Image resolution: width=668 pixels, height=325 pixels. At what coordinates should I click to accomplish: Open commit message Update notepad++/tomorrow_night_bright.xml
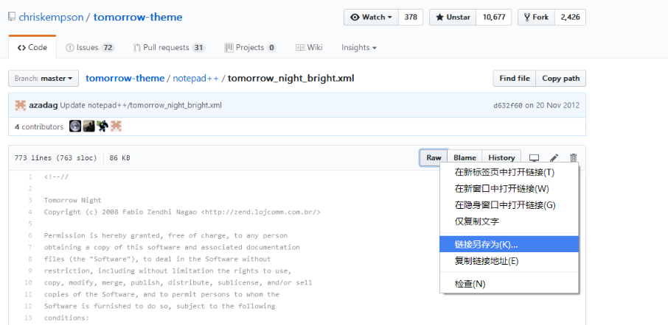[x=141, y=105]
